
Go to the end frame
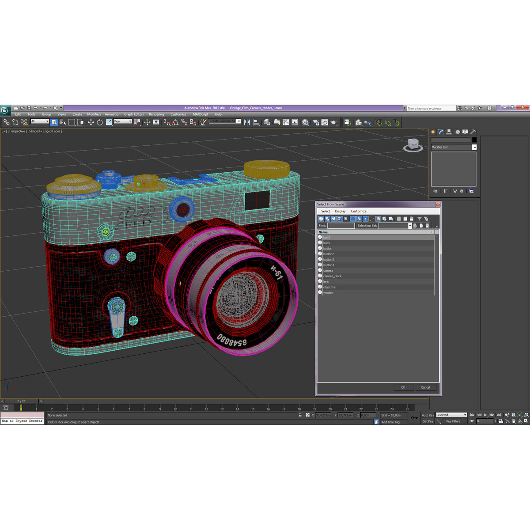[499, 415]
